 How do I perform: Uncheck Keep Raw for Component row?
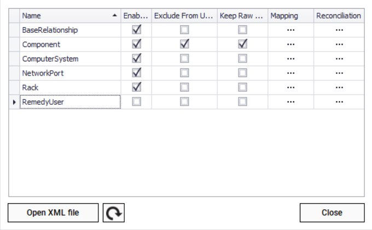coord(242,44)
